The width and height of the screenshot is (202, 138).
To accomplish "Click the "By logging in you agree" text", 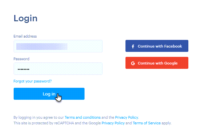I will coord(37,117).
